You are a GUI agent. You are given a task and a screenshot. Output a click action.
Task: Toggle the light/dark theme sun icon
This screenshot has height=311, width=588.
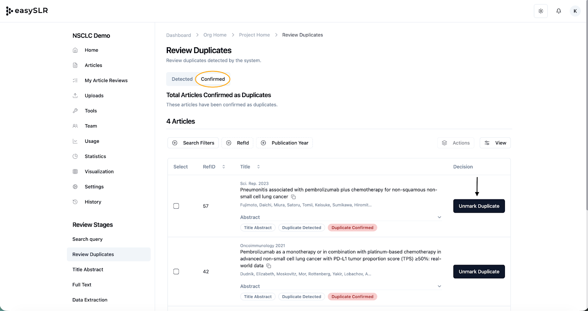(x=541, y=11)
